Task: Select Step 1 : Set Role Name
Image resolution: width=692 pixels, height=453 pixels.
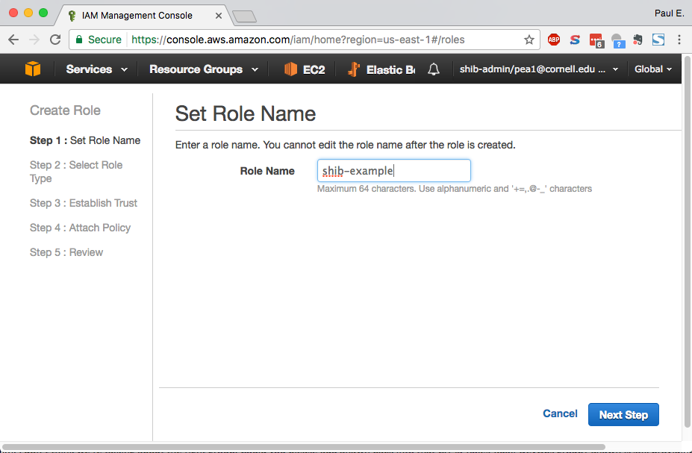Action: tap(85, 140)
